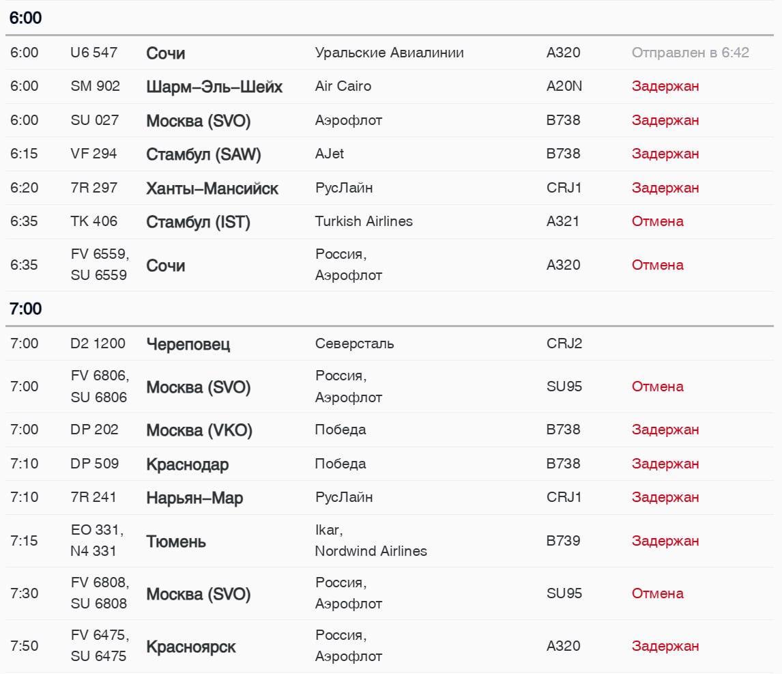
Task: Select flight SU 027 to Москва (SVO)
Action: point(199,121)
